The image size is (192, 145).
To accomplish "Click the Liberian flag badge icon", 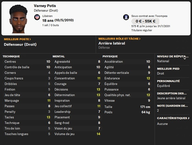I will click(x=37, y=17).
